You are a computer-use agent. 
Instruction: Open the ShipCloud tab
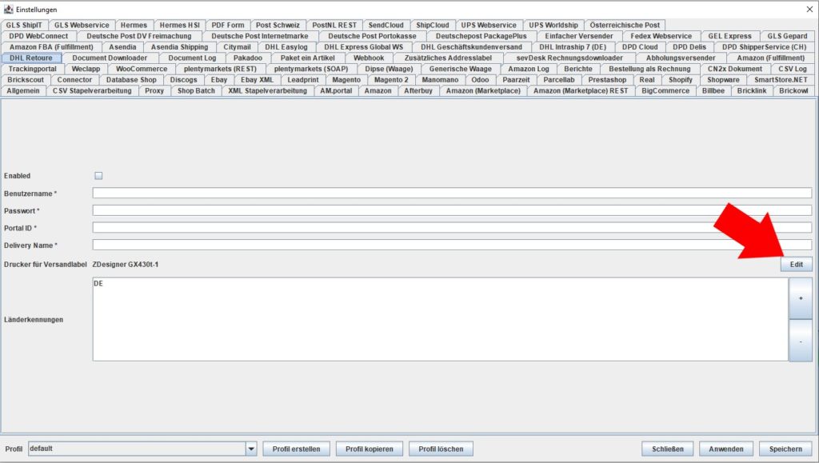(433, 25)
